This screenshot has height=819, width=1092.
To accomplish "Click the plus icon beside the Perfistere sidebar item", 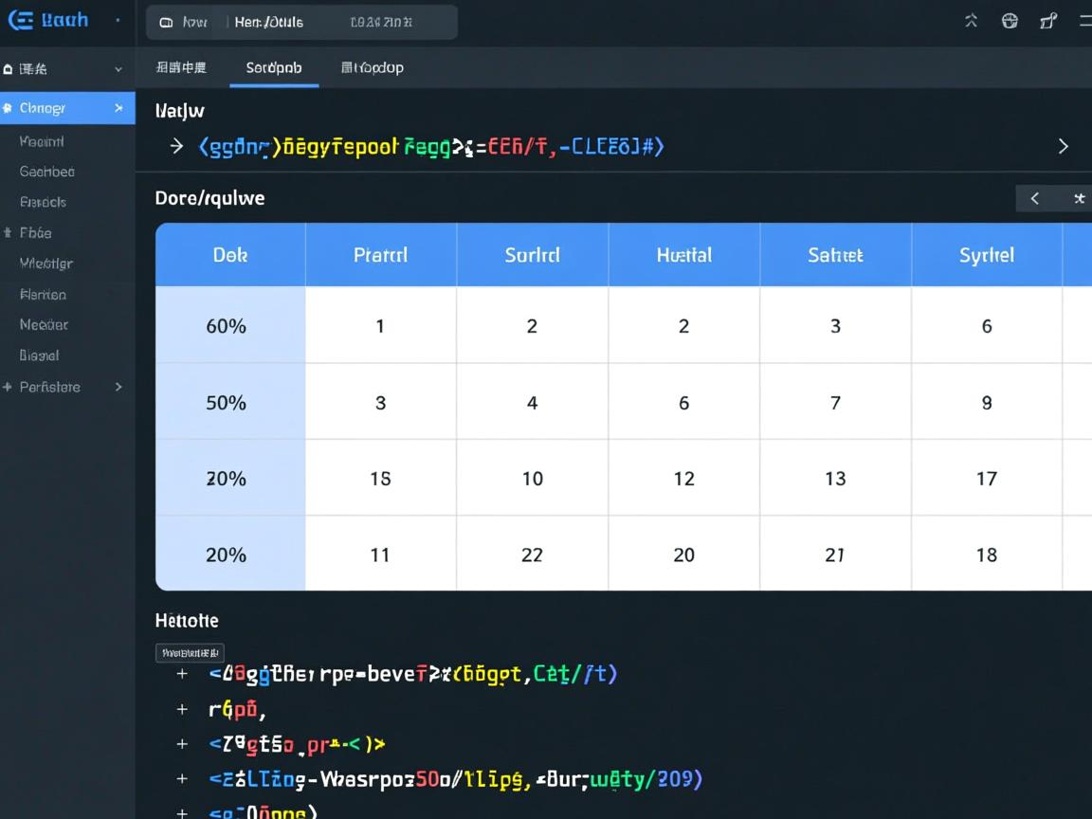I will pos(8,387).
